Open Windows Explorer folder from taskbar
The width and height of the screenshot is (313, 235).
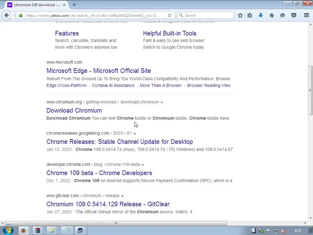[x=51, y=231]
